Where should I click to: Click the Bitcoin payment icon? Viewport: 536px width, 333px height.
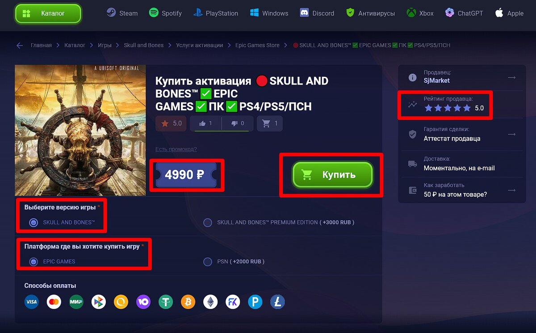188,302
